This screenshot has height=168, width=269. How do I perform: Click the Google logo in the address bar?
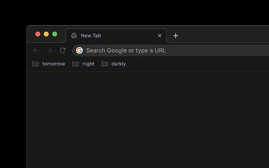pyautogui.click(x=79, y=50)
